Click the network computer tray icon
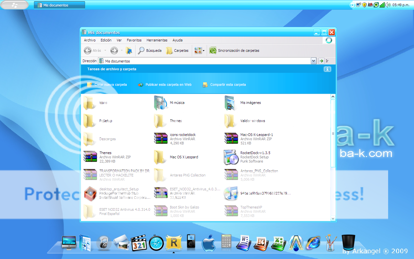The width and height of the screenshot is (414, 259). 358,5
